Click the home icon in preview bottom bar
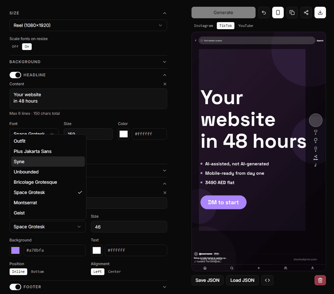The height and width of the screenshot is (294, 334). click(205, 268)
